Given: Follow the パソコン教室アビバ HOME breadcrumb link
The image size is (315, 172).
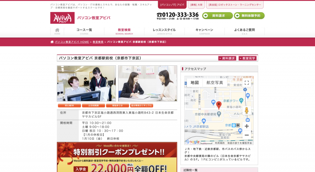Looking at the screenshot, I should pyautogui.click(x=72, y=42).
